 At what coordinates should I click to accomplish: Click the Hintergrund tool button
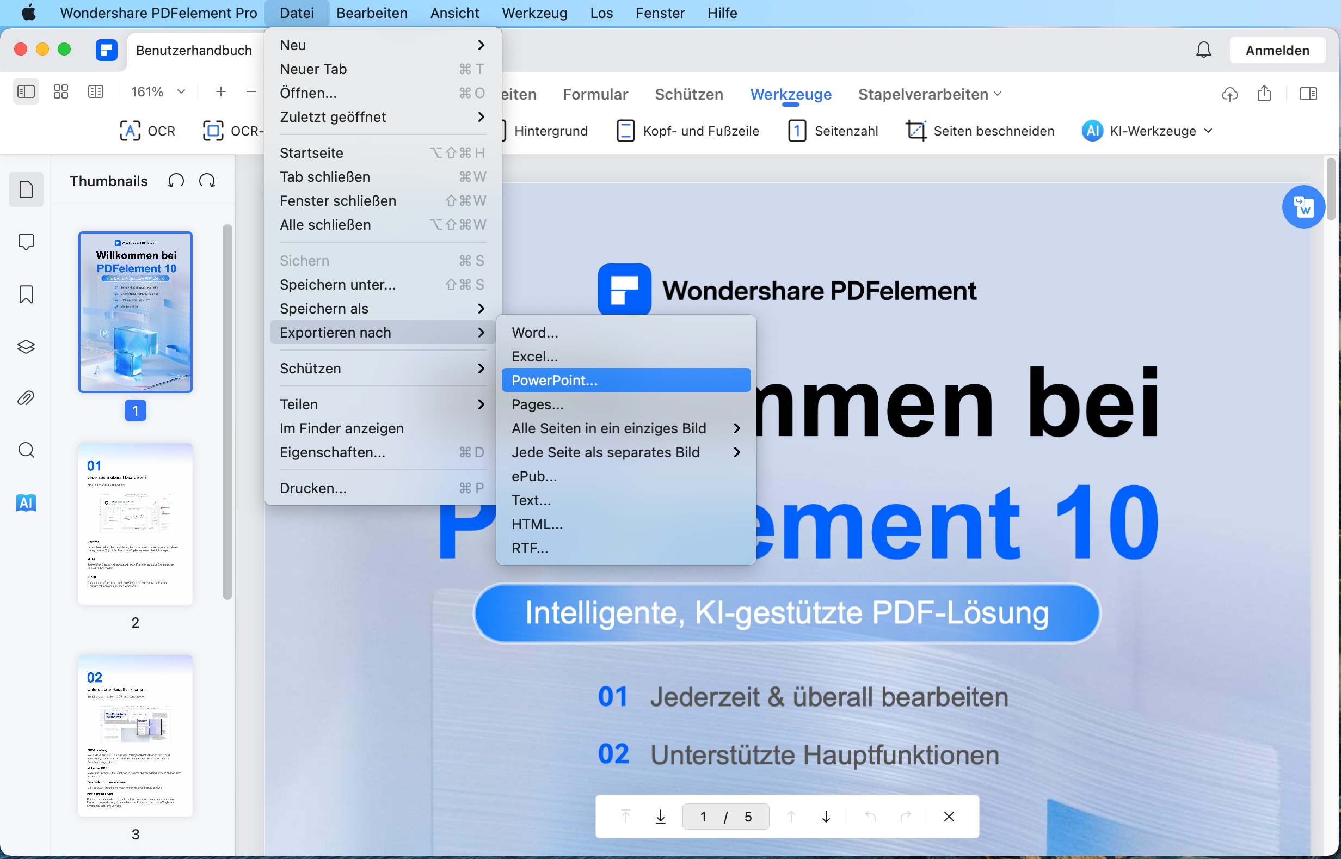coord(545,131)
